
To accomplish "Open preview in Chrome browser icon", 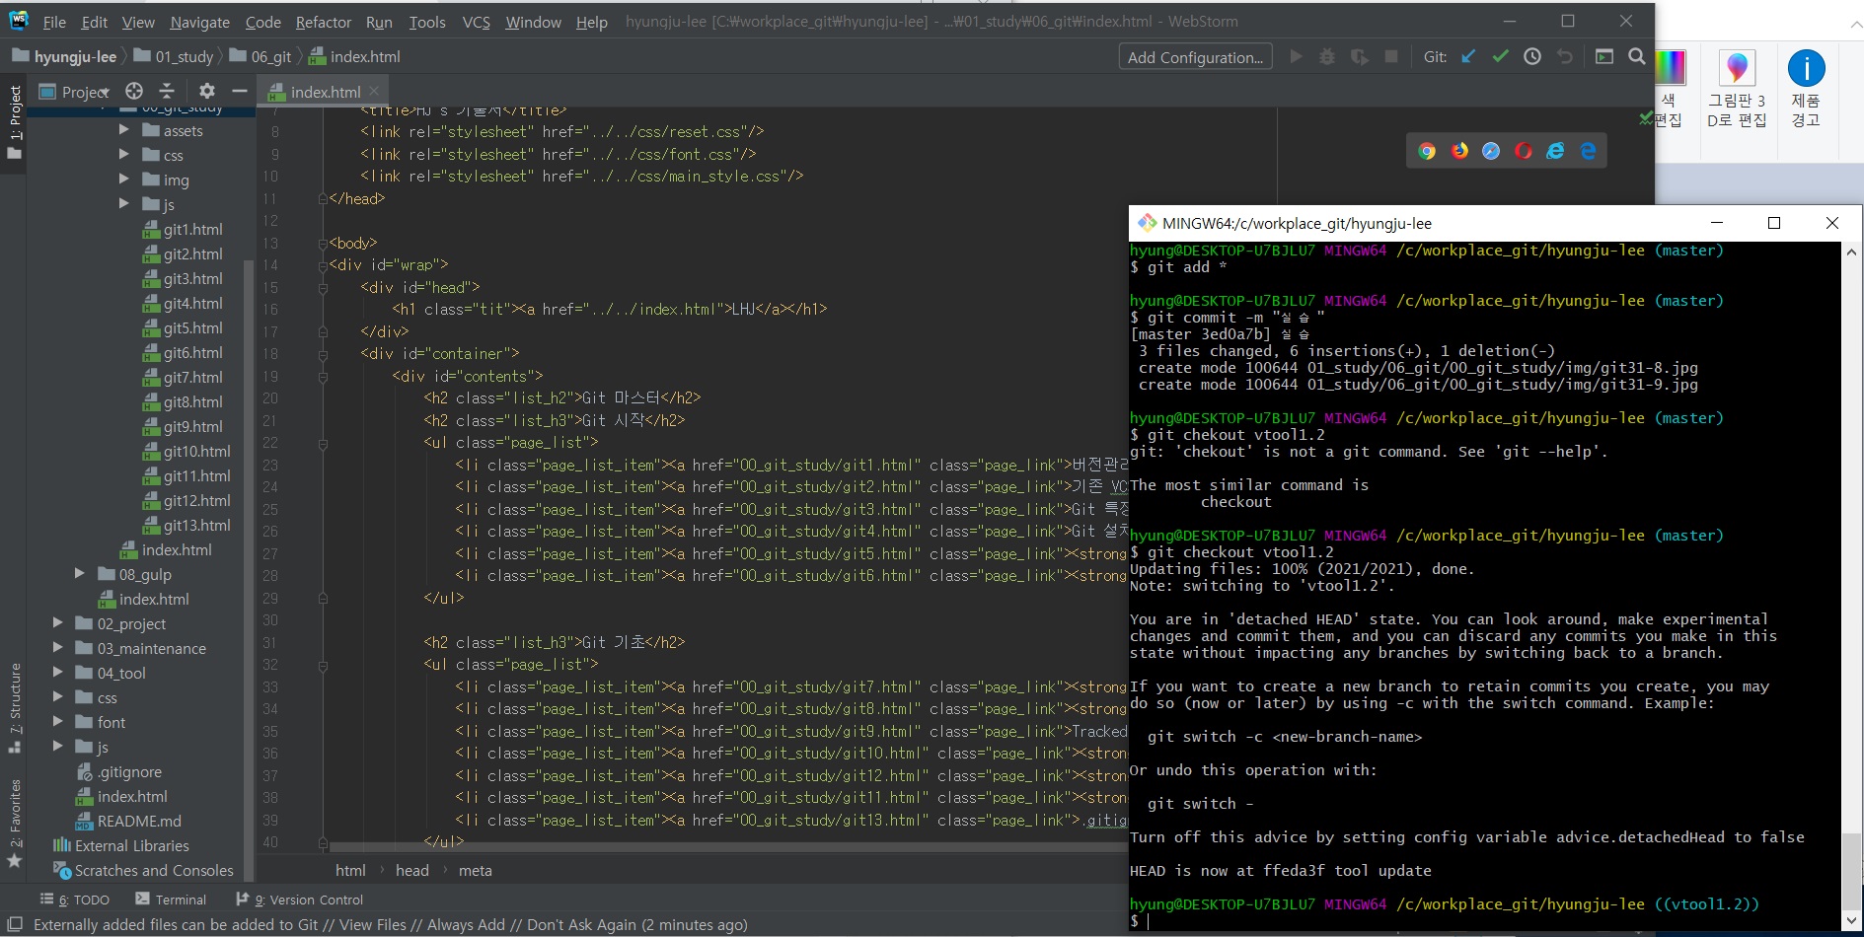I will coord(1427,151).
